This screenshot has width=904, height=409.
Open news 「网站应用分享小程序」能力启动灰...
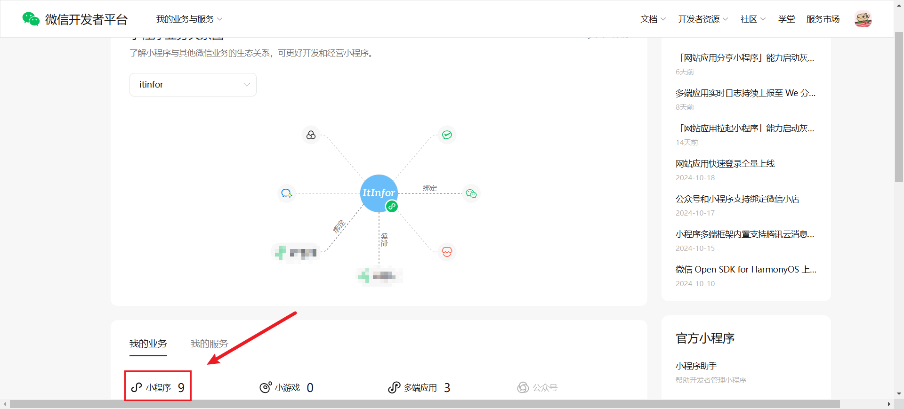click(x=745, y=58)
